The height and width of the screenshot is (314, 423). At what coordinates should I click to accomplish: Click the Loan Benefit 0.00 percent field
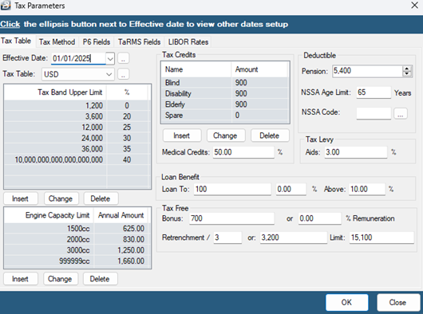pyautogui.click(x=291, y=189)
